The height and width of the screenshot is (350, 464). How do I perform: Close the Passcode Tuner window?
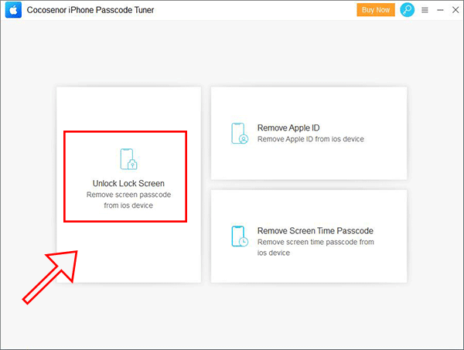tap(455, 10)
